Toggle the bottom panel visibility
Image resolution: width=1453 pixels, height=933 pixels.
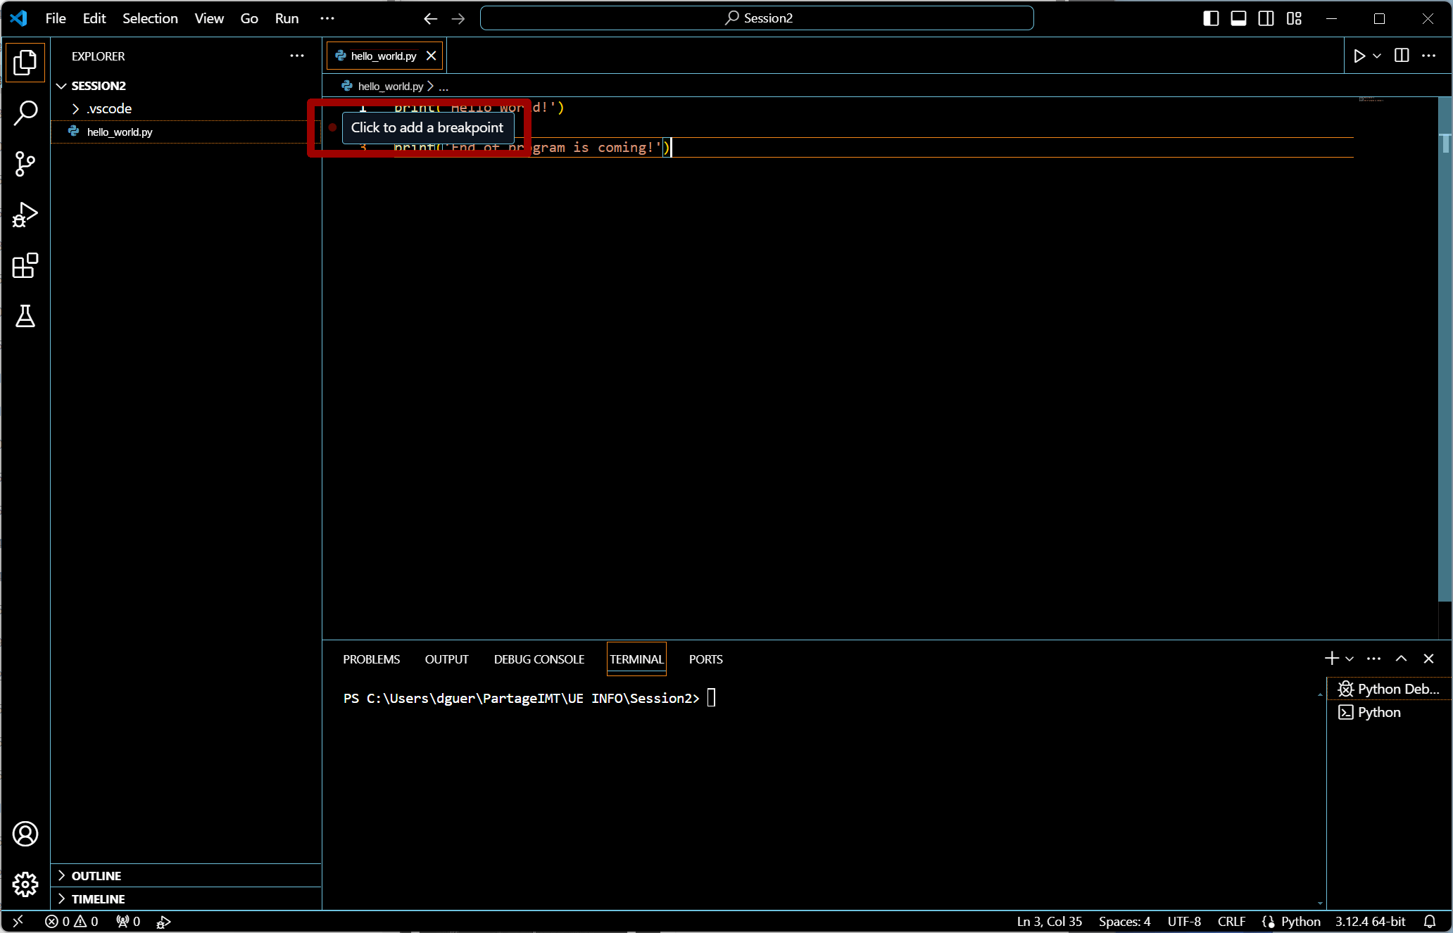click(x=1238, y=18)
